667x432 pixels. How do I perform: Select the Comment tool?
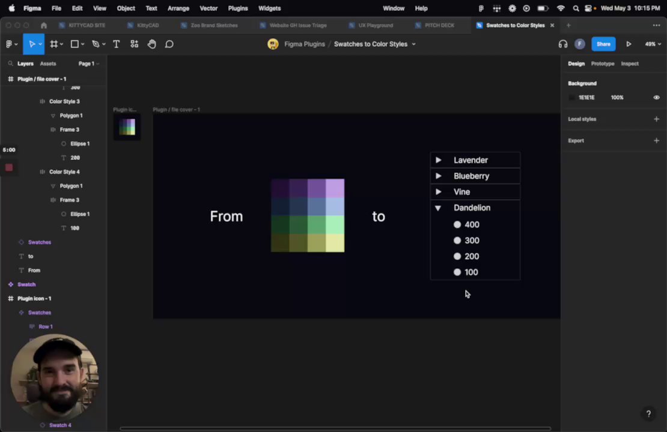169,44
